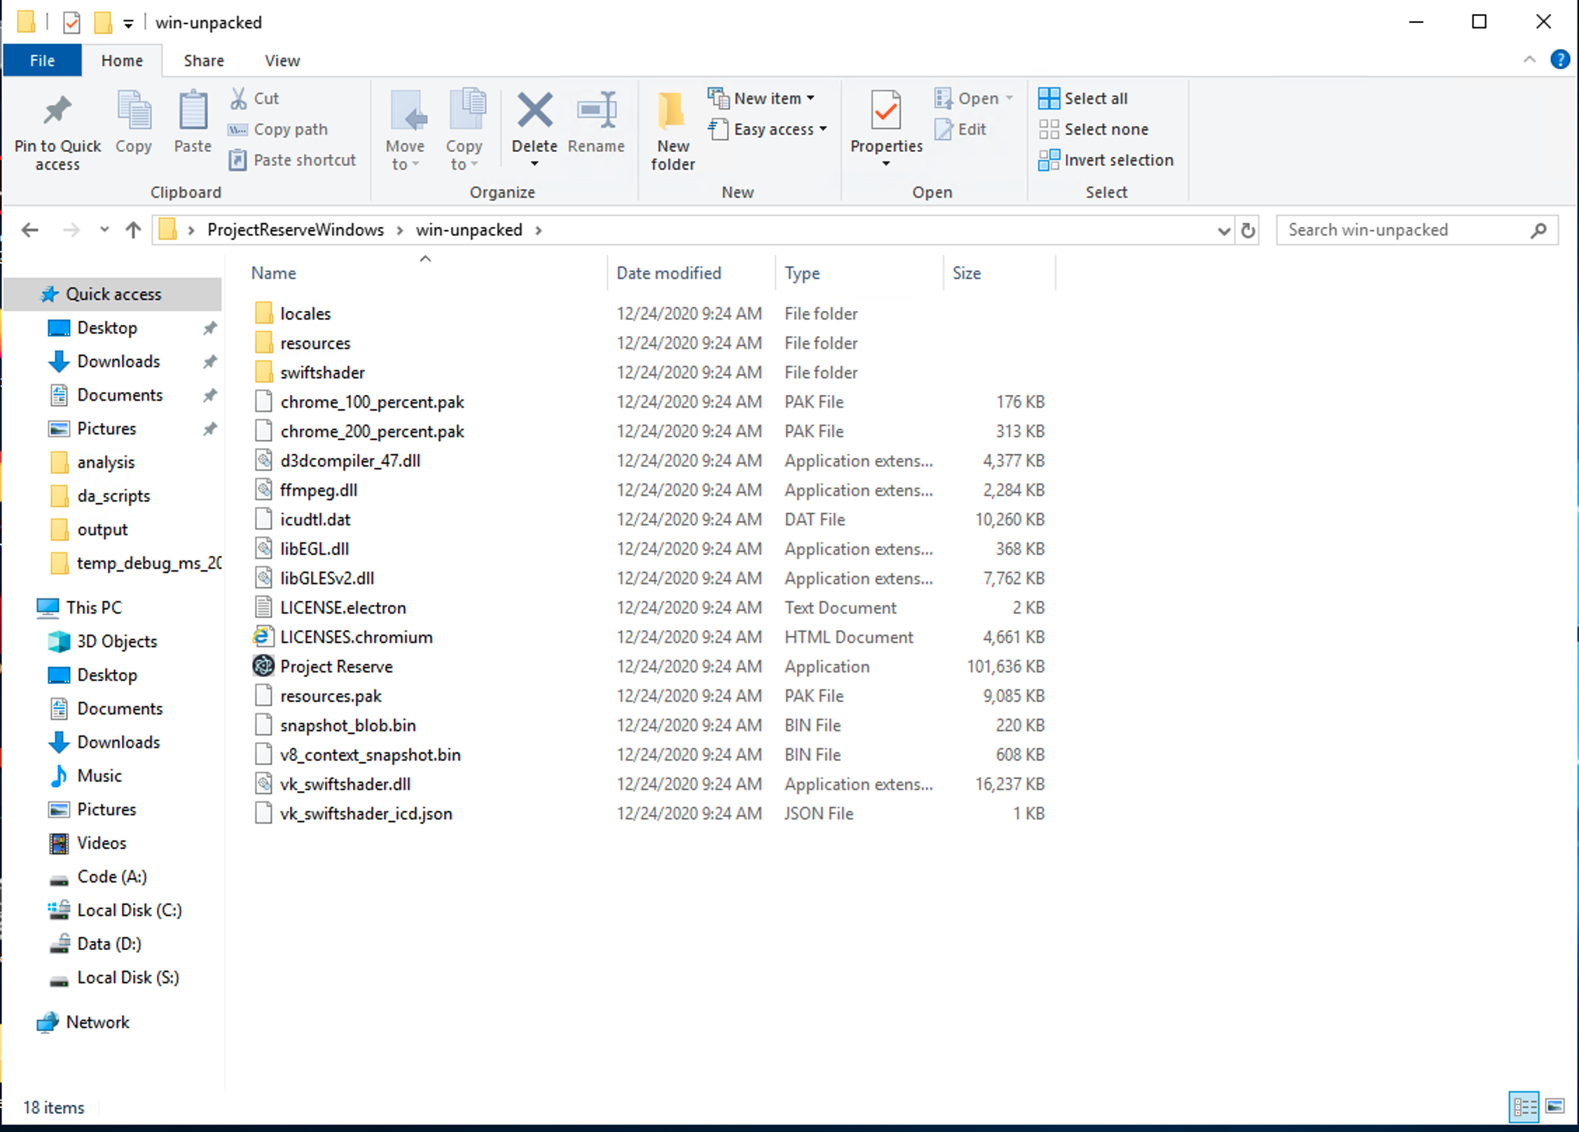This screenshot has width=1579, height=1132.
Task: Click the Select all icon
Action: click(1049, 98)
